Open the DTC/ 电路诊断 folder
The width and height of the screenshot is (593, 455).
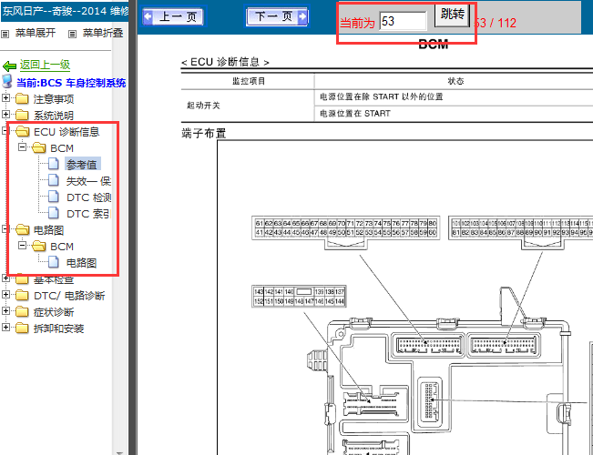(69, 296)
